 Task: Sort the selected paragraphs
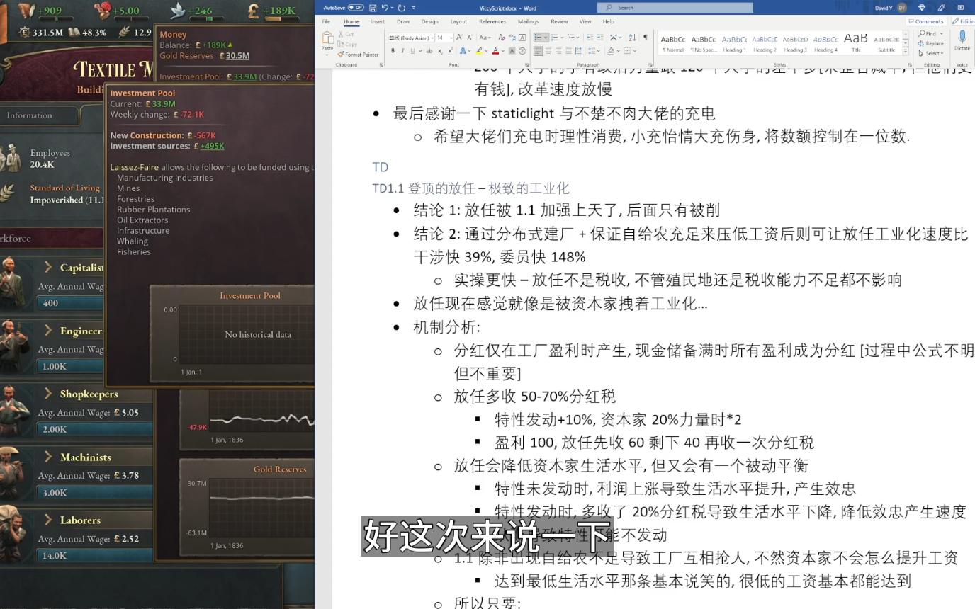(x=632, y=37)
